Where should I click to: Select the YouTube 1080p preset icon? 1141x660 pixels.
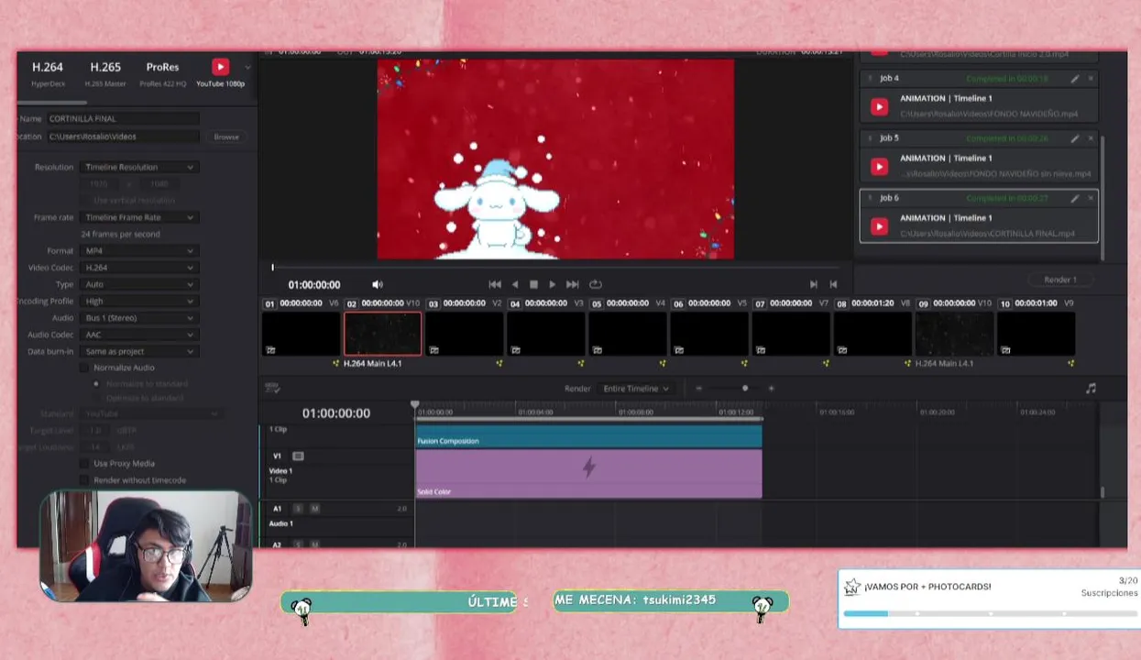(x=220, y=66)
